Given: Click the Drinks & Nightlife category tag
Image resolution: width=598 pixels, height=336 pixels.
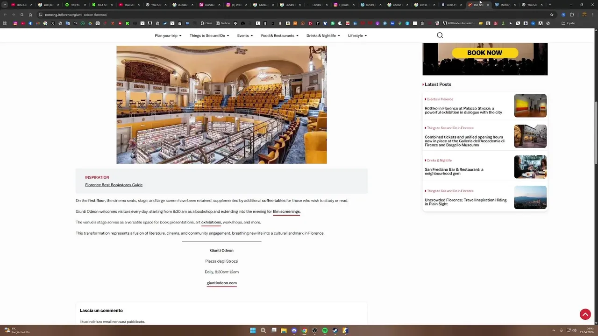Looking at the screenshot, I should point(438,161).
